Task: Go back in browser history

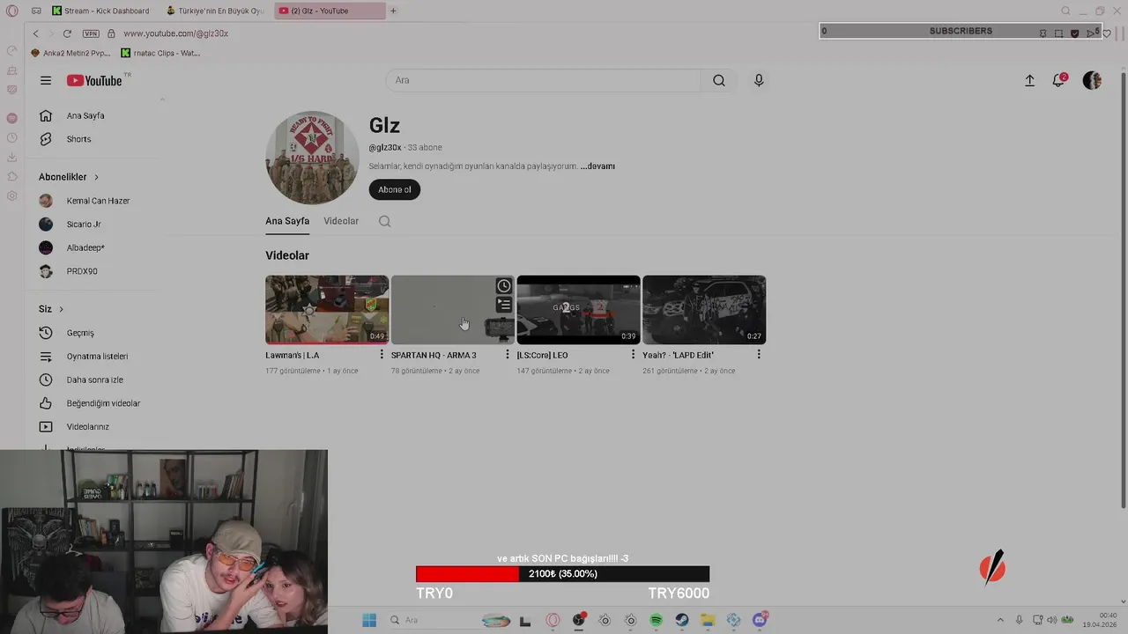Action: click(35, 33)
